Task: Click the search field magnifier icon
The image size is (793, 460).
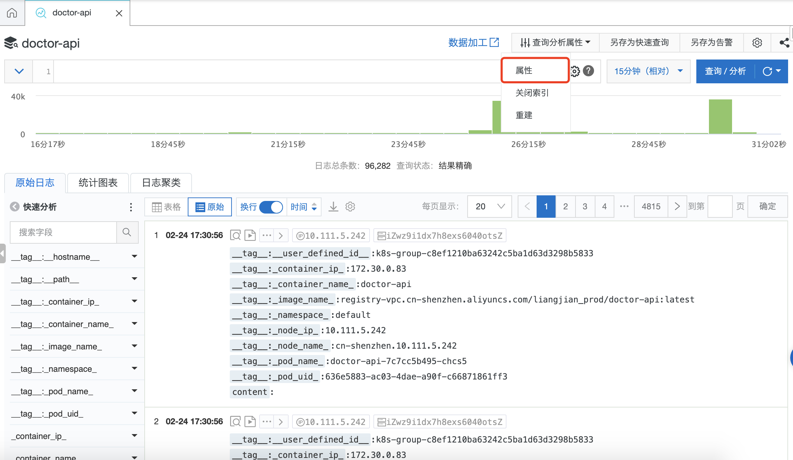Action: click(x=127, y=232)
